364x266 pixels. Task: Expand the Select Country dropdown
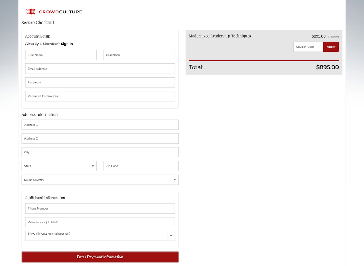point(100,180)
